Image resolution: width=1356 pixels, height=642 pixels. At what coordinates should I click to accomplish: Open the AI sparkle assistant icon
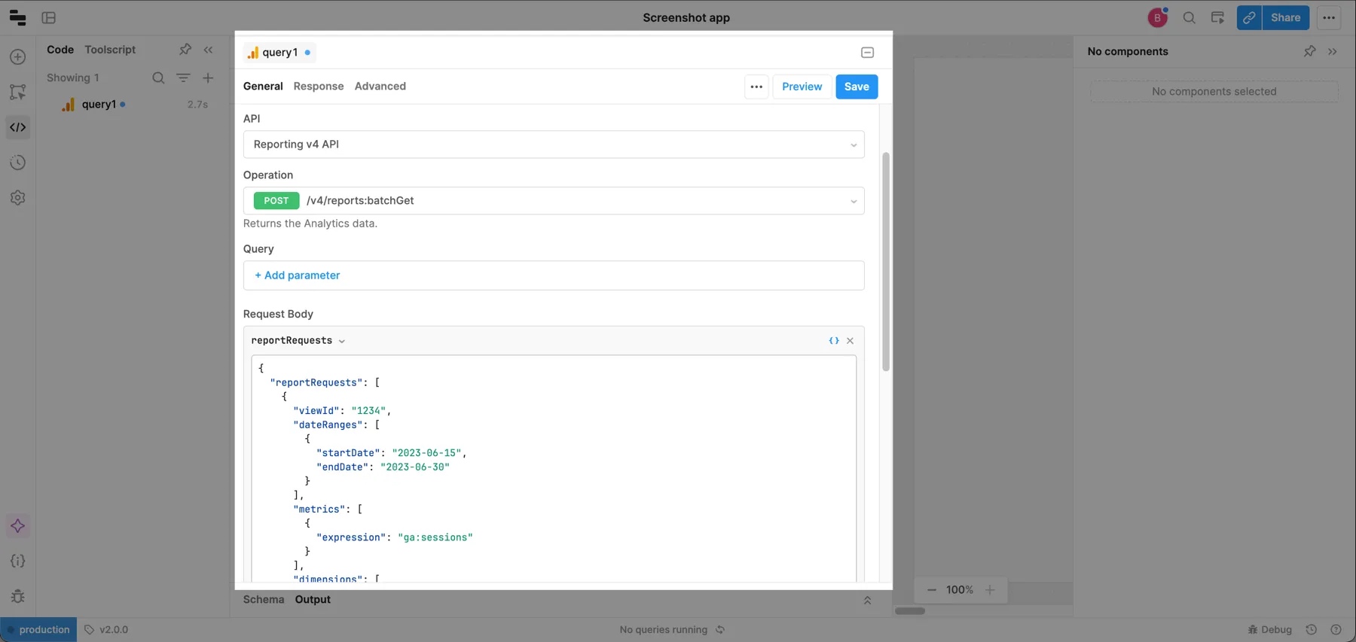coord(18,526)
